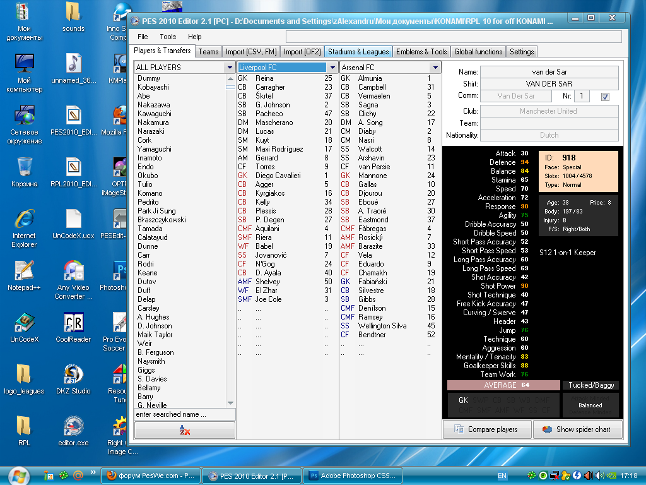Open the Tools menu
Image resolution: width=646 pixels, height=485 pixels.
click(x=168, y=37)
